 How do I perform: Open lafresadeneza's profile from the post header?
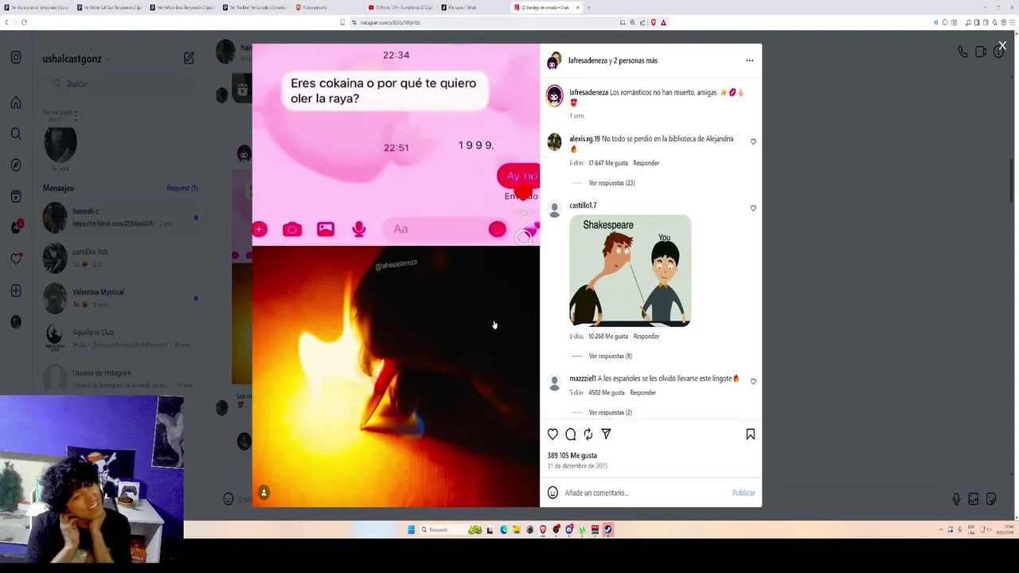[588, 60]
